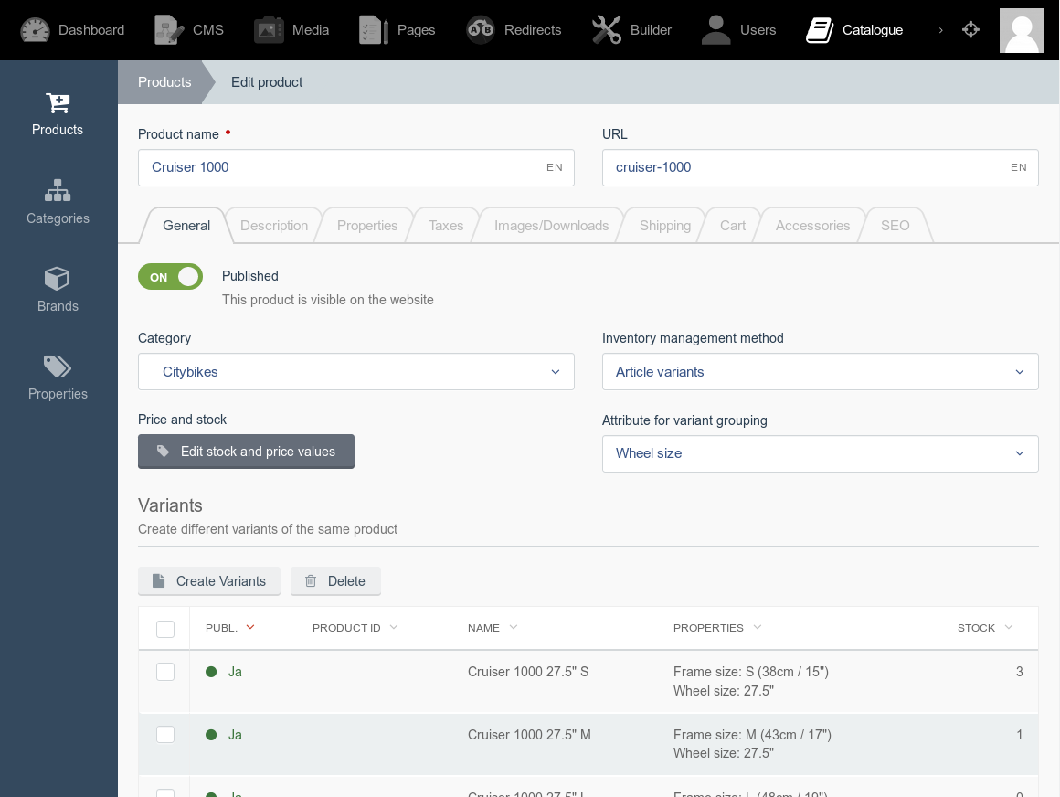The width and height of the screenshot is (1060, 797).
Task: Click into the Product name field
Action: coord(356,167)
